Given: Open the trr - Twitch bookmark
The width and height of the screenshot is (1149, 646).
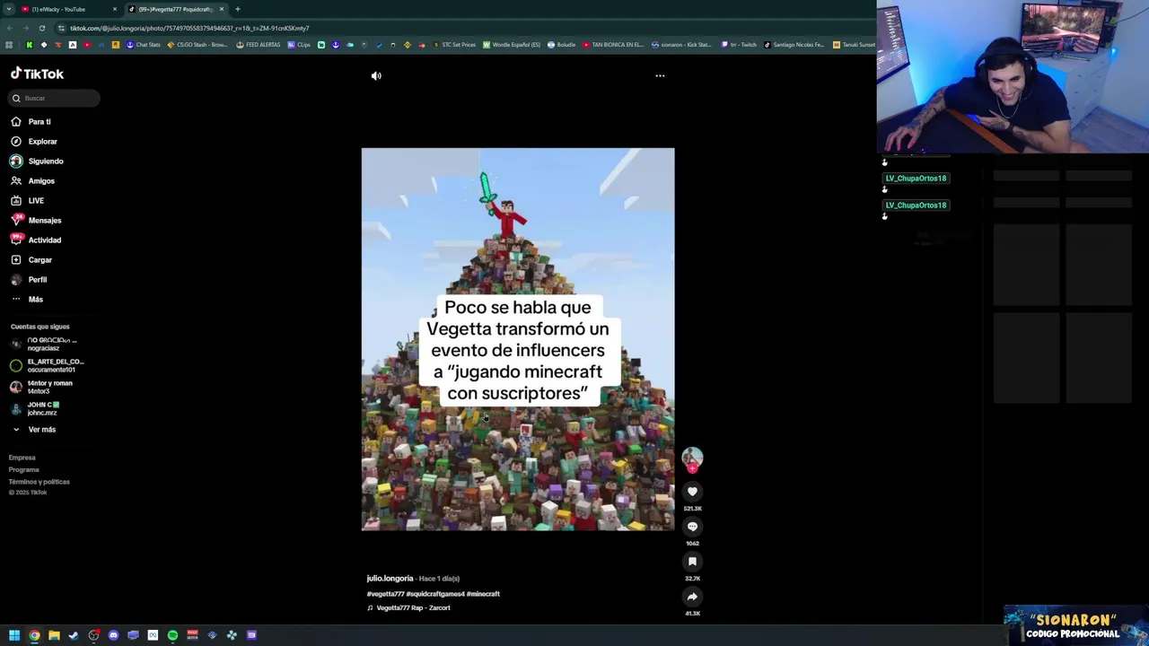Looking at the screenshot, I should [x=740, y=45].
